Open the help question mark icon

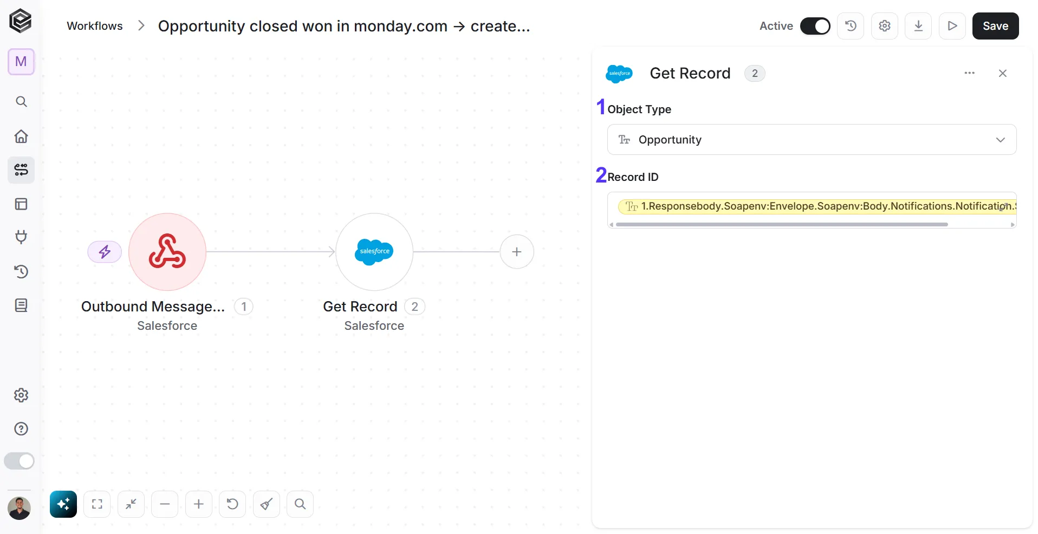pyautogui.click(x=21, y=429)
